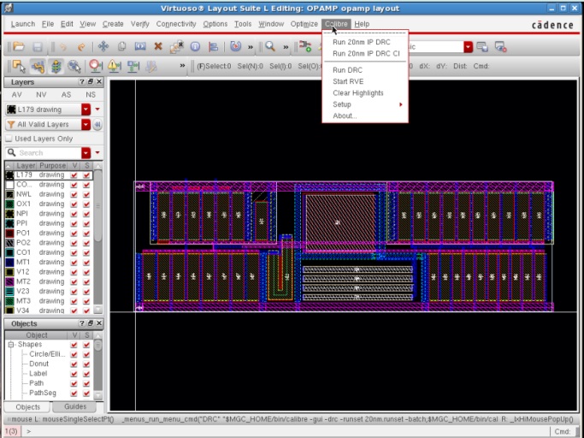
Task: Toggle visibility checkbox of NWL layer
Action: pyautogui.click(x=74, y=194)
